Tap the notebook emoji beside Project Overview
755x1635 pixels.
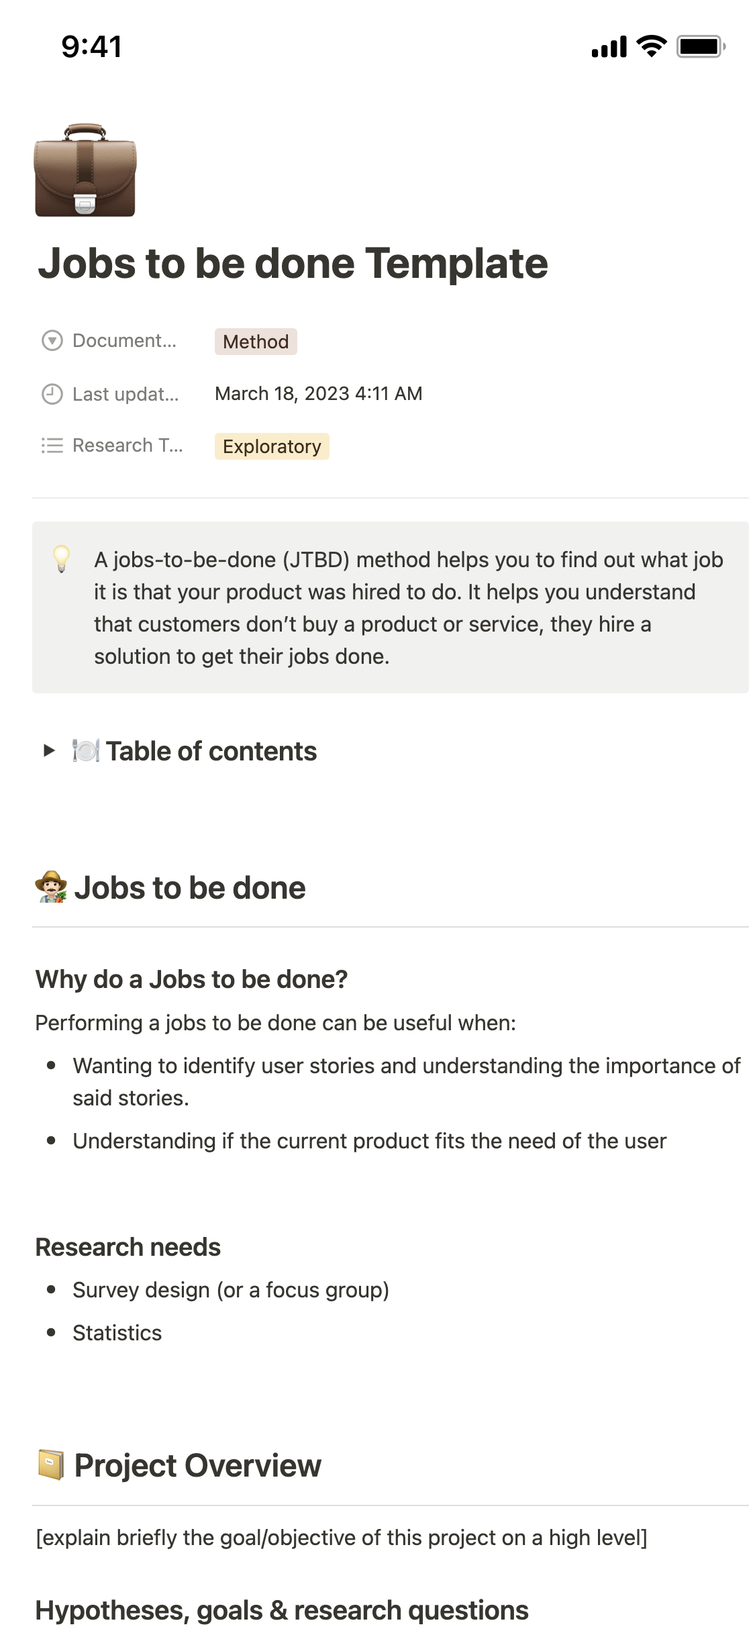tap(51, 1465)
